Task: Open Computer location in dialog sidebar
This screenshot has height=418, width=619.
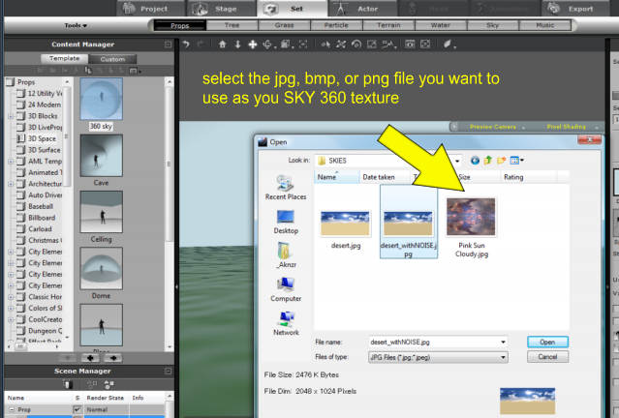Action: [x=286, y=290]
